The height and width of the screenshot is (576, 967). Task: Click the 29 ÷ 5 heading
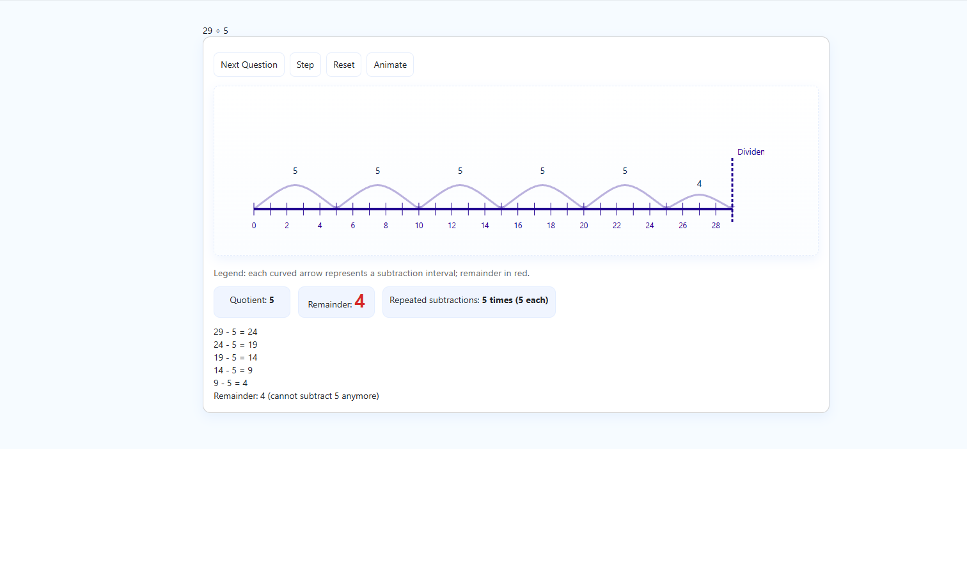(x=216, y=31)
